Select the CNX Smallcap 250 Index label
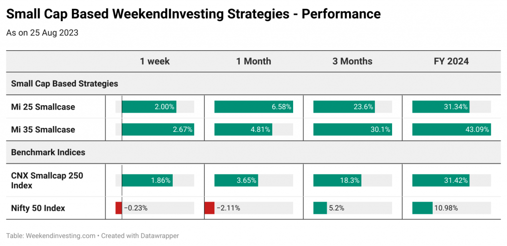 (x=47, y=181)
